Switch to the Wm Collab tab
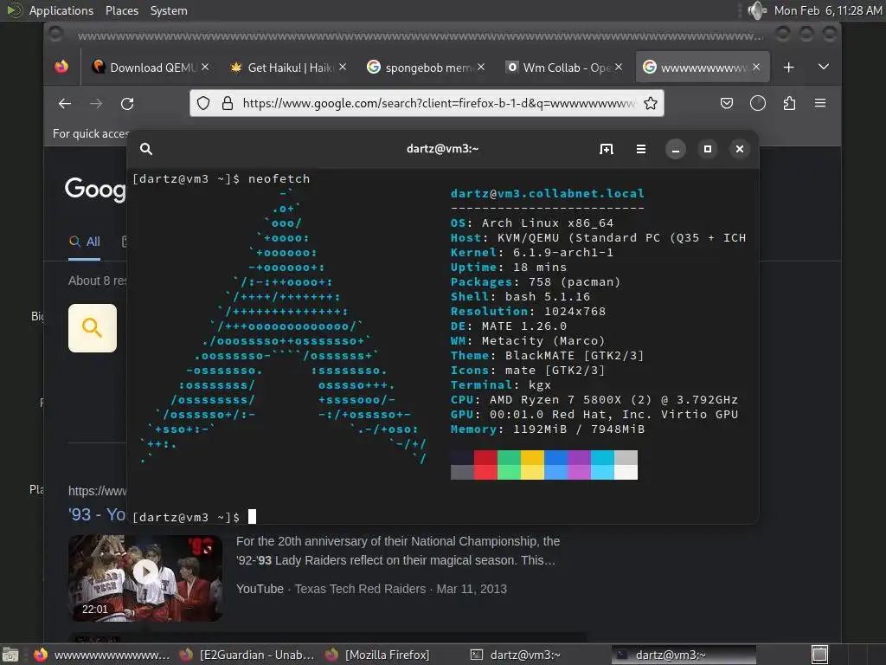886x665 pixels. 564,68
